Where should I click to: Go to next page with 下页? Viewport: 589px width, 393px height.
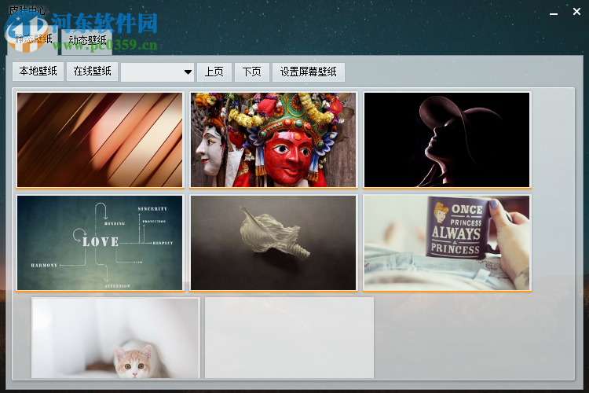point(251,72)
